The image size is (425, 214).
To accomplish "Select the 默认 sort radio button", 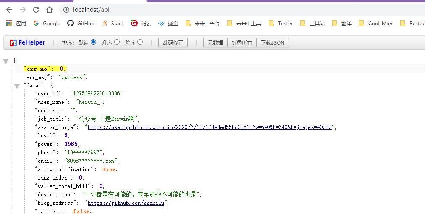I will tap(93, 42).
